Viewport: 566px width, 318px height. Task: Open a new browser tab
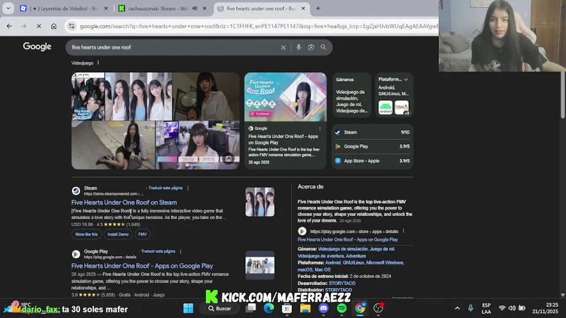tap(318, 8)
